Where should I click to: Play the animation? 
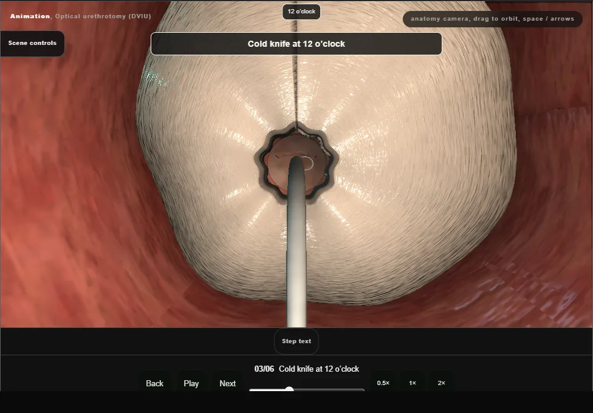[191, 383]
